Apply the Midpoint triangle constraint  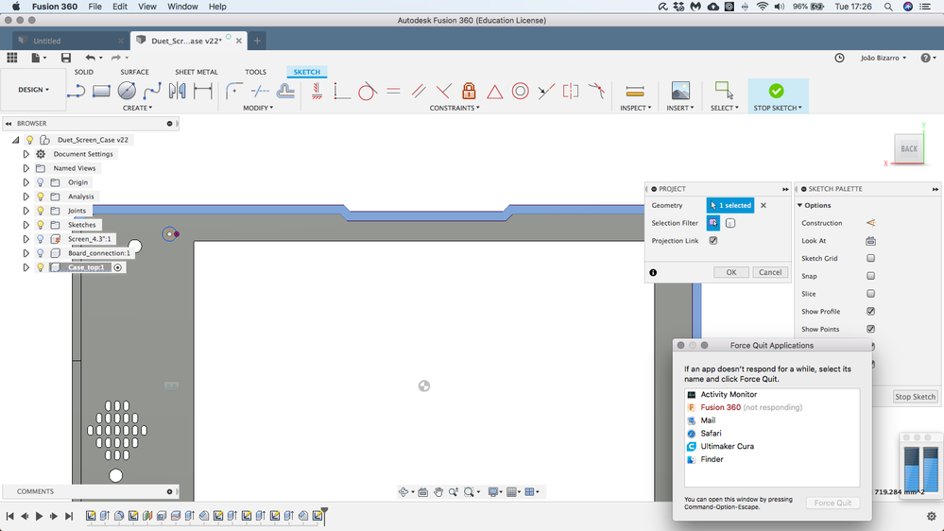pyautogui.click(x=495, y=92)
